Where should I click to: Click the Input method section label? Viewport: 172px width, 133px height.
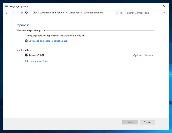[x=24, y=50]
